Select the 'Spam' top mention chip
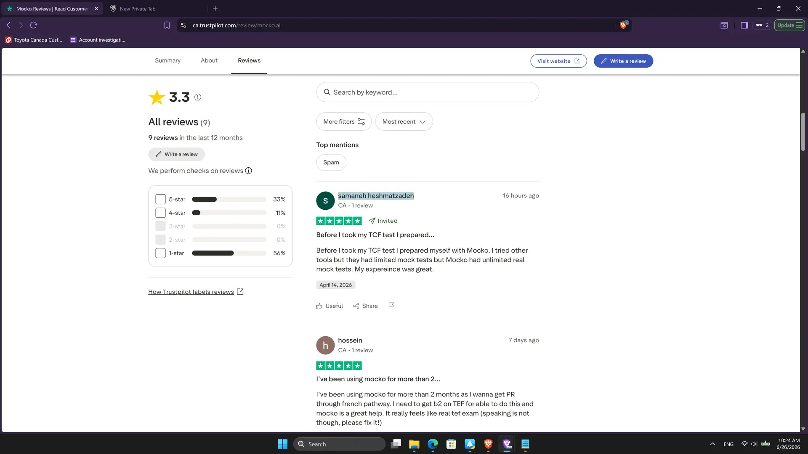 tap(331, 162)
